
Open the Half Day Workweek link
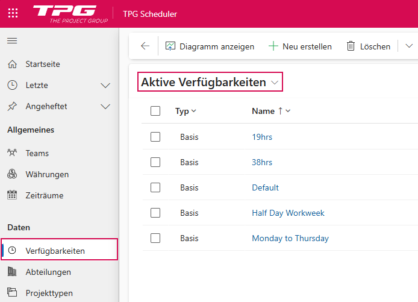tap(288, 213)
